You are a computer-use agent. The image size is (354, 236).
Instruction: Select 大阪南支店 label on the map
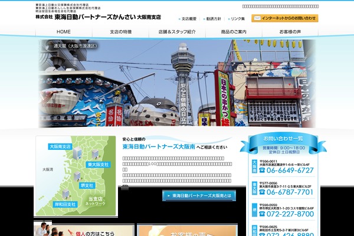[x=60, y=146]
